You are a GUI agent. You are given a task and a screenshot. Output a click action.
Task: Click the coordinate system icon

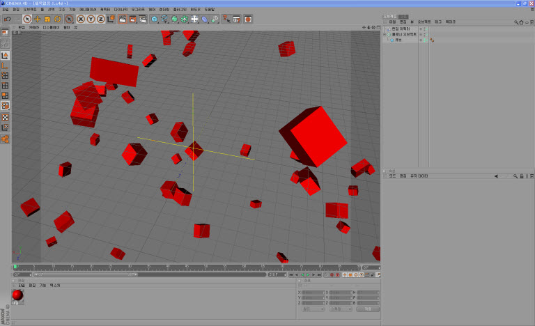click(x=111, y=19)
